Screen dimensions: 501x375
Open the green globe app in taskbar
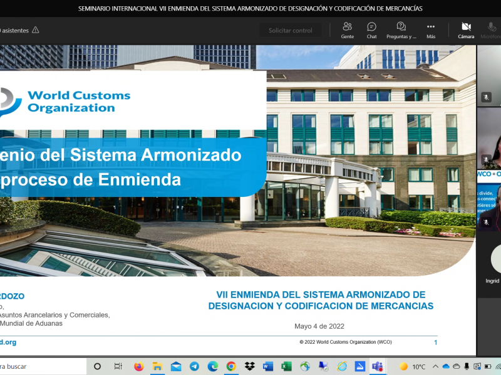click(305, 366)
